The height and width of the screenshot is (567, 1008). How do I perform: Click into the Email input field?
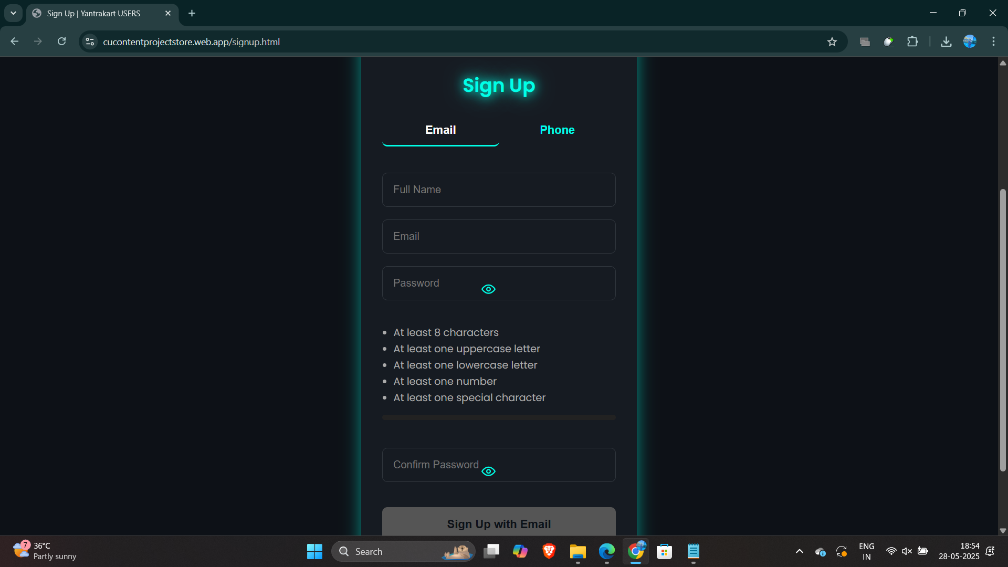click(x=499, y=236)
